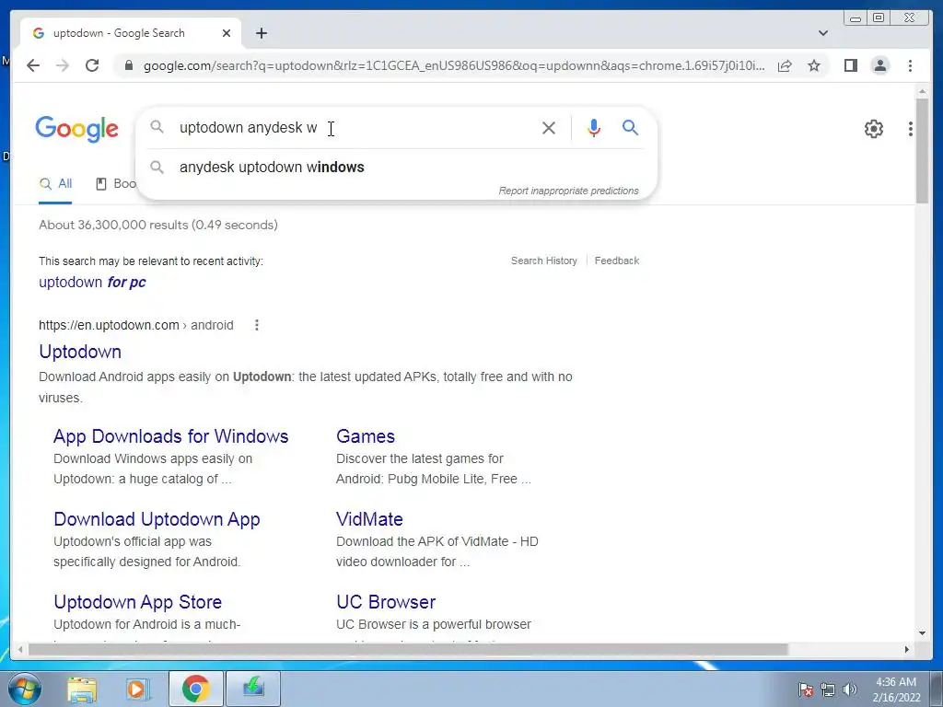Open the Chrome profile avatar icon
This screenshot has width=943, height=707.
879,65
